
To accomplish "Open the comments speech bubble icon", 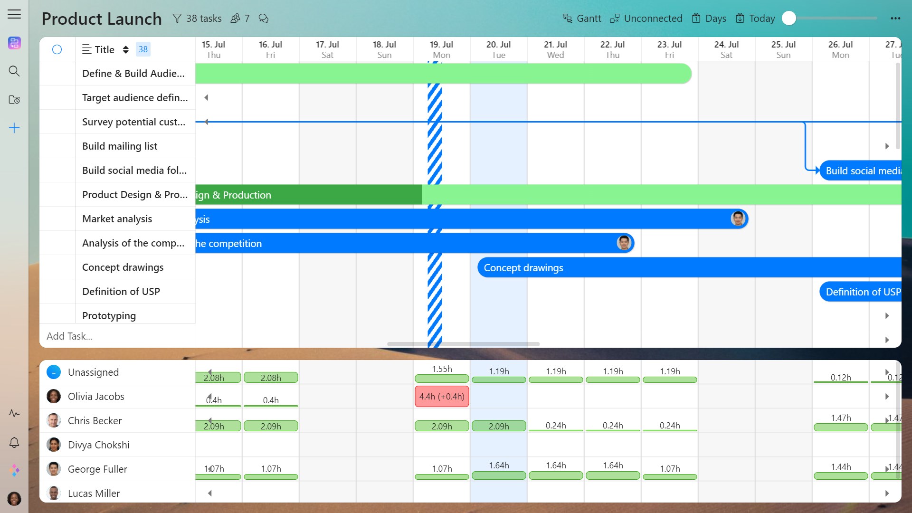I will [x=263, y=19].
